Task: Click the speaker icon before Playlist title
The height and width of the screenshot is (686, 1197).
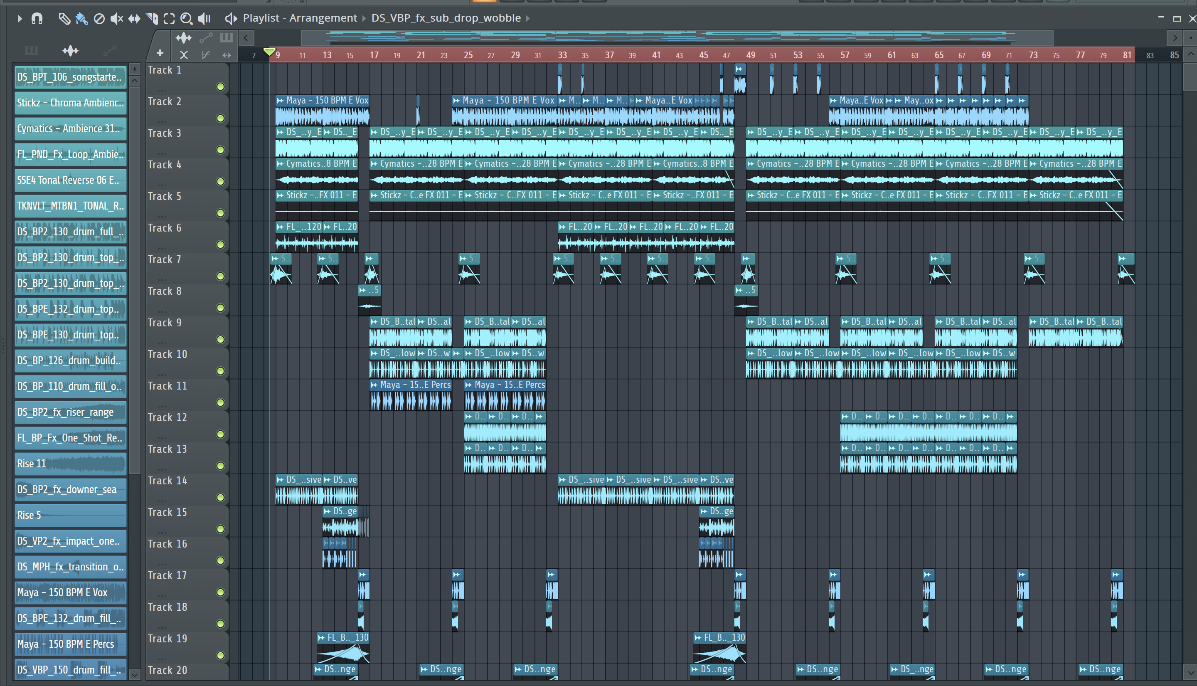Action: coord(230,19)
